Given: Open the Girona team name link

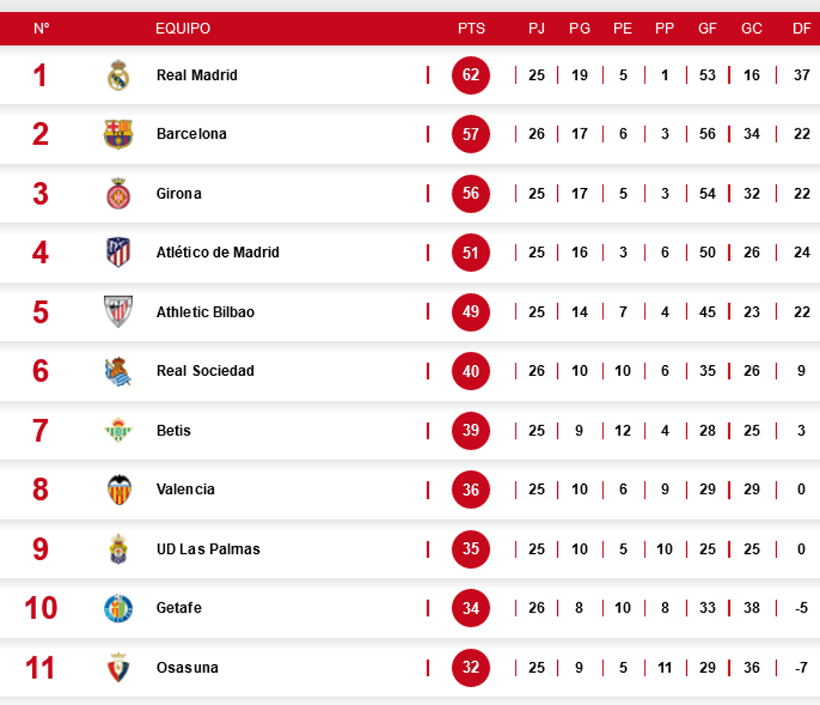Looking at the screenshot, I should [x=178, y=193].
